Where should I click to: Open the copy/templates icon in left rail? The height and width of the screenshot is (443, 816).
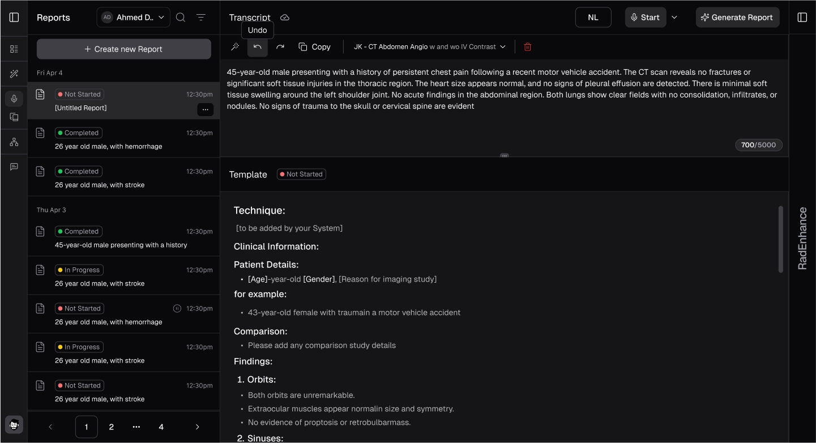pyautogui.click(x=14, y=117)
